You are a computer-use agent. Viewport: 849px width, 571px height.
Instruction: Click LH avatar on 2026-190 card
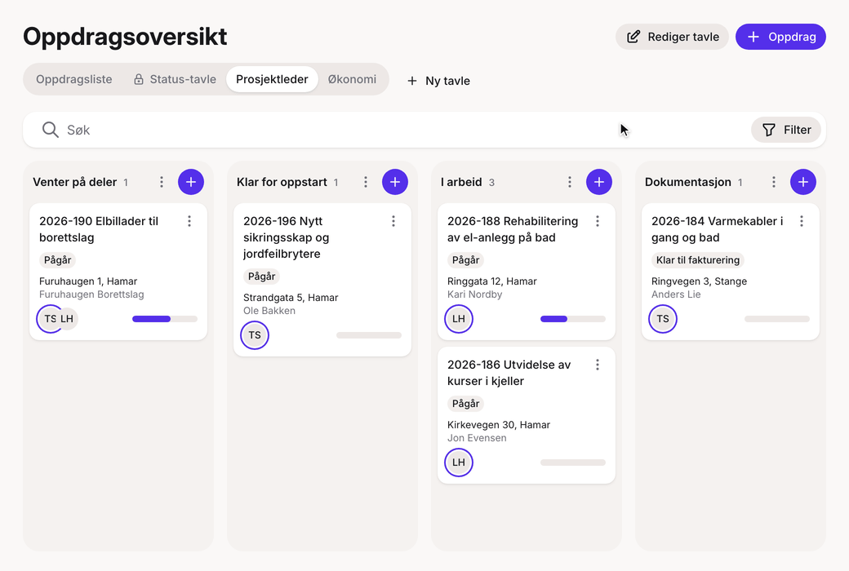[x=69, y=319]
